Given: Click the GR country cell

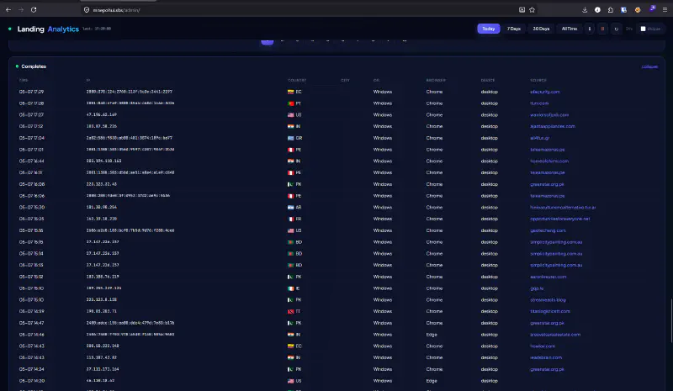Looking at the screenshot, I should point(295,138).
